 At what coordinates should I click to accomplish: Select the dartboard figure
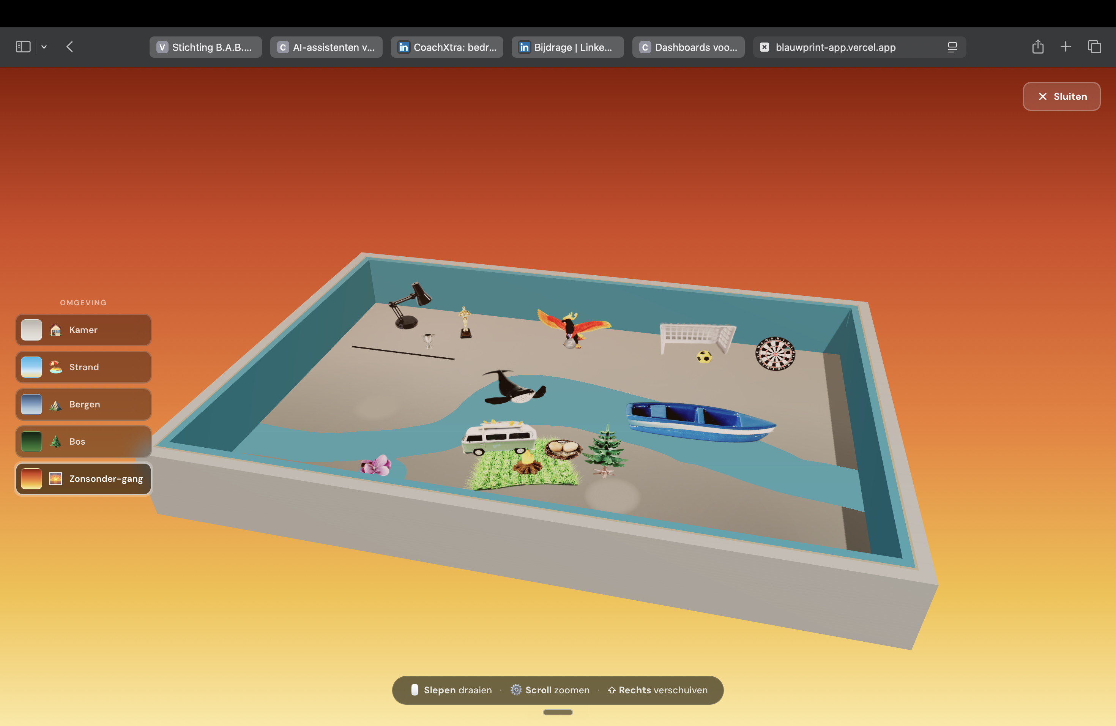pos(775,354)
